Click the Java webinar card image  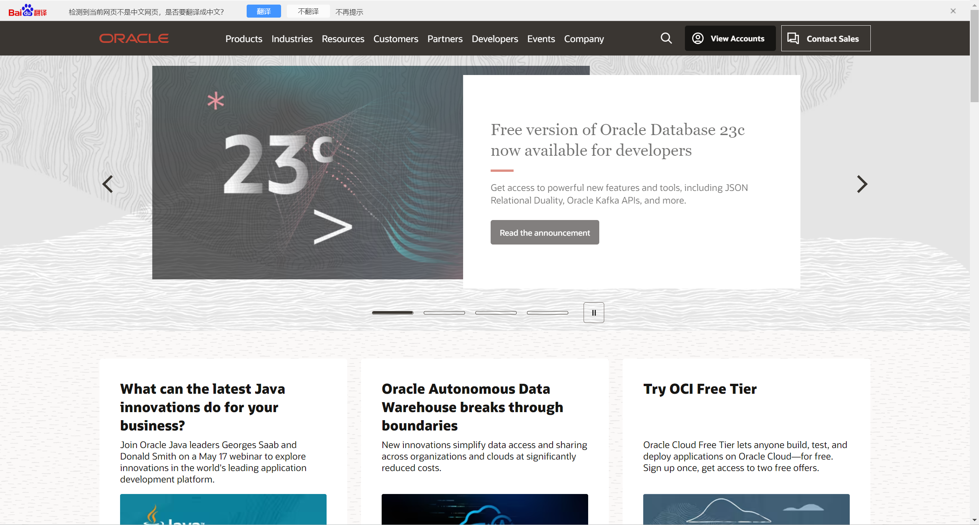point(223,509)
